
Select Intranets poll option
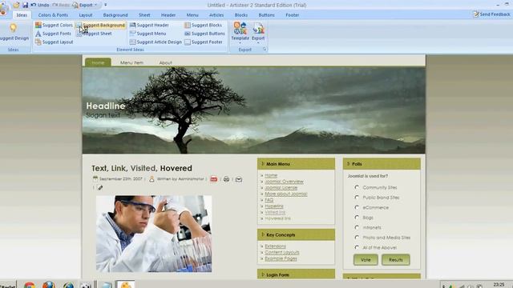tap(357, 227)
